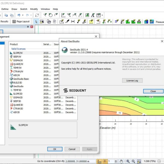Open the Undo history dropdown arrow
Viewport: 164px width, 164px height.
coord(23,15)
